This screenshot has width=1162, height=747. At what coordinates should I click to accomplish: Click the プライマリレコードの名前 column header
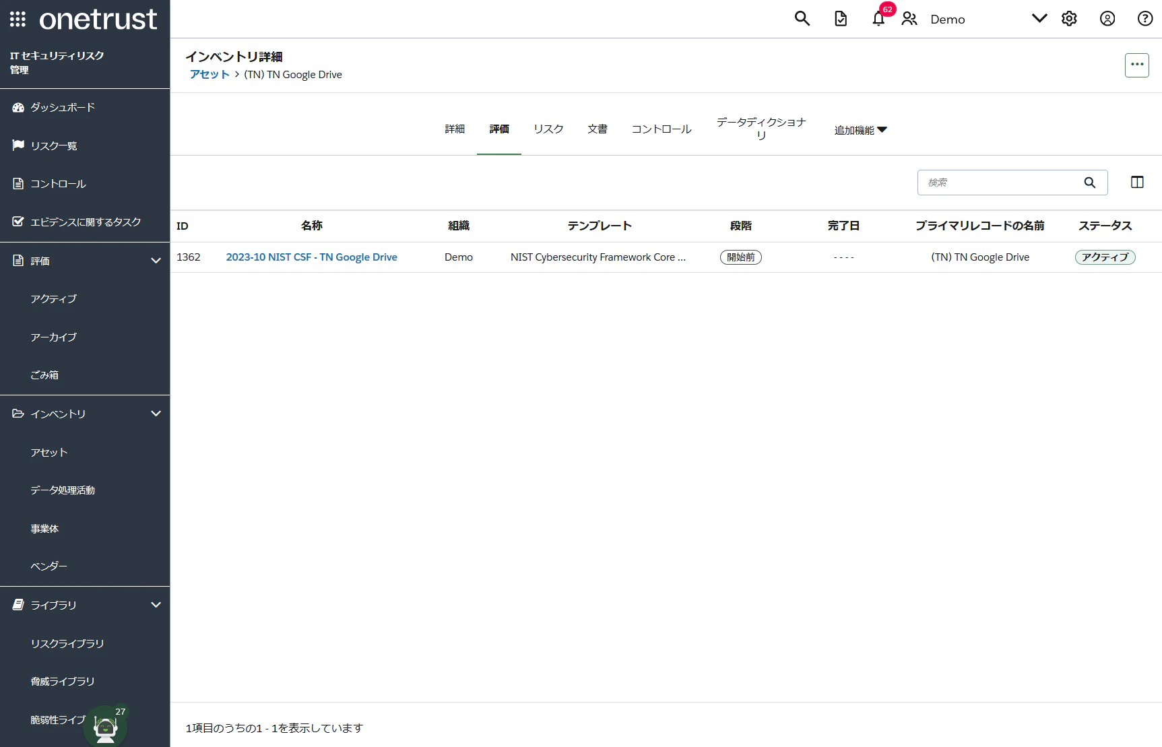tap(980, 226)
